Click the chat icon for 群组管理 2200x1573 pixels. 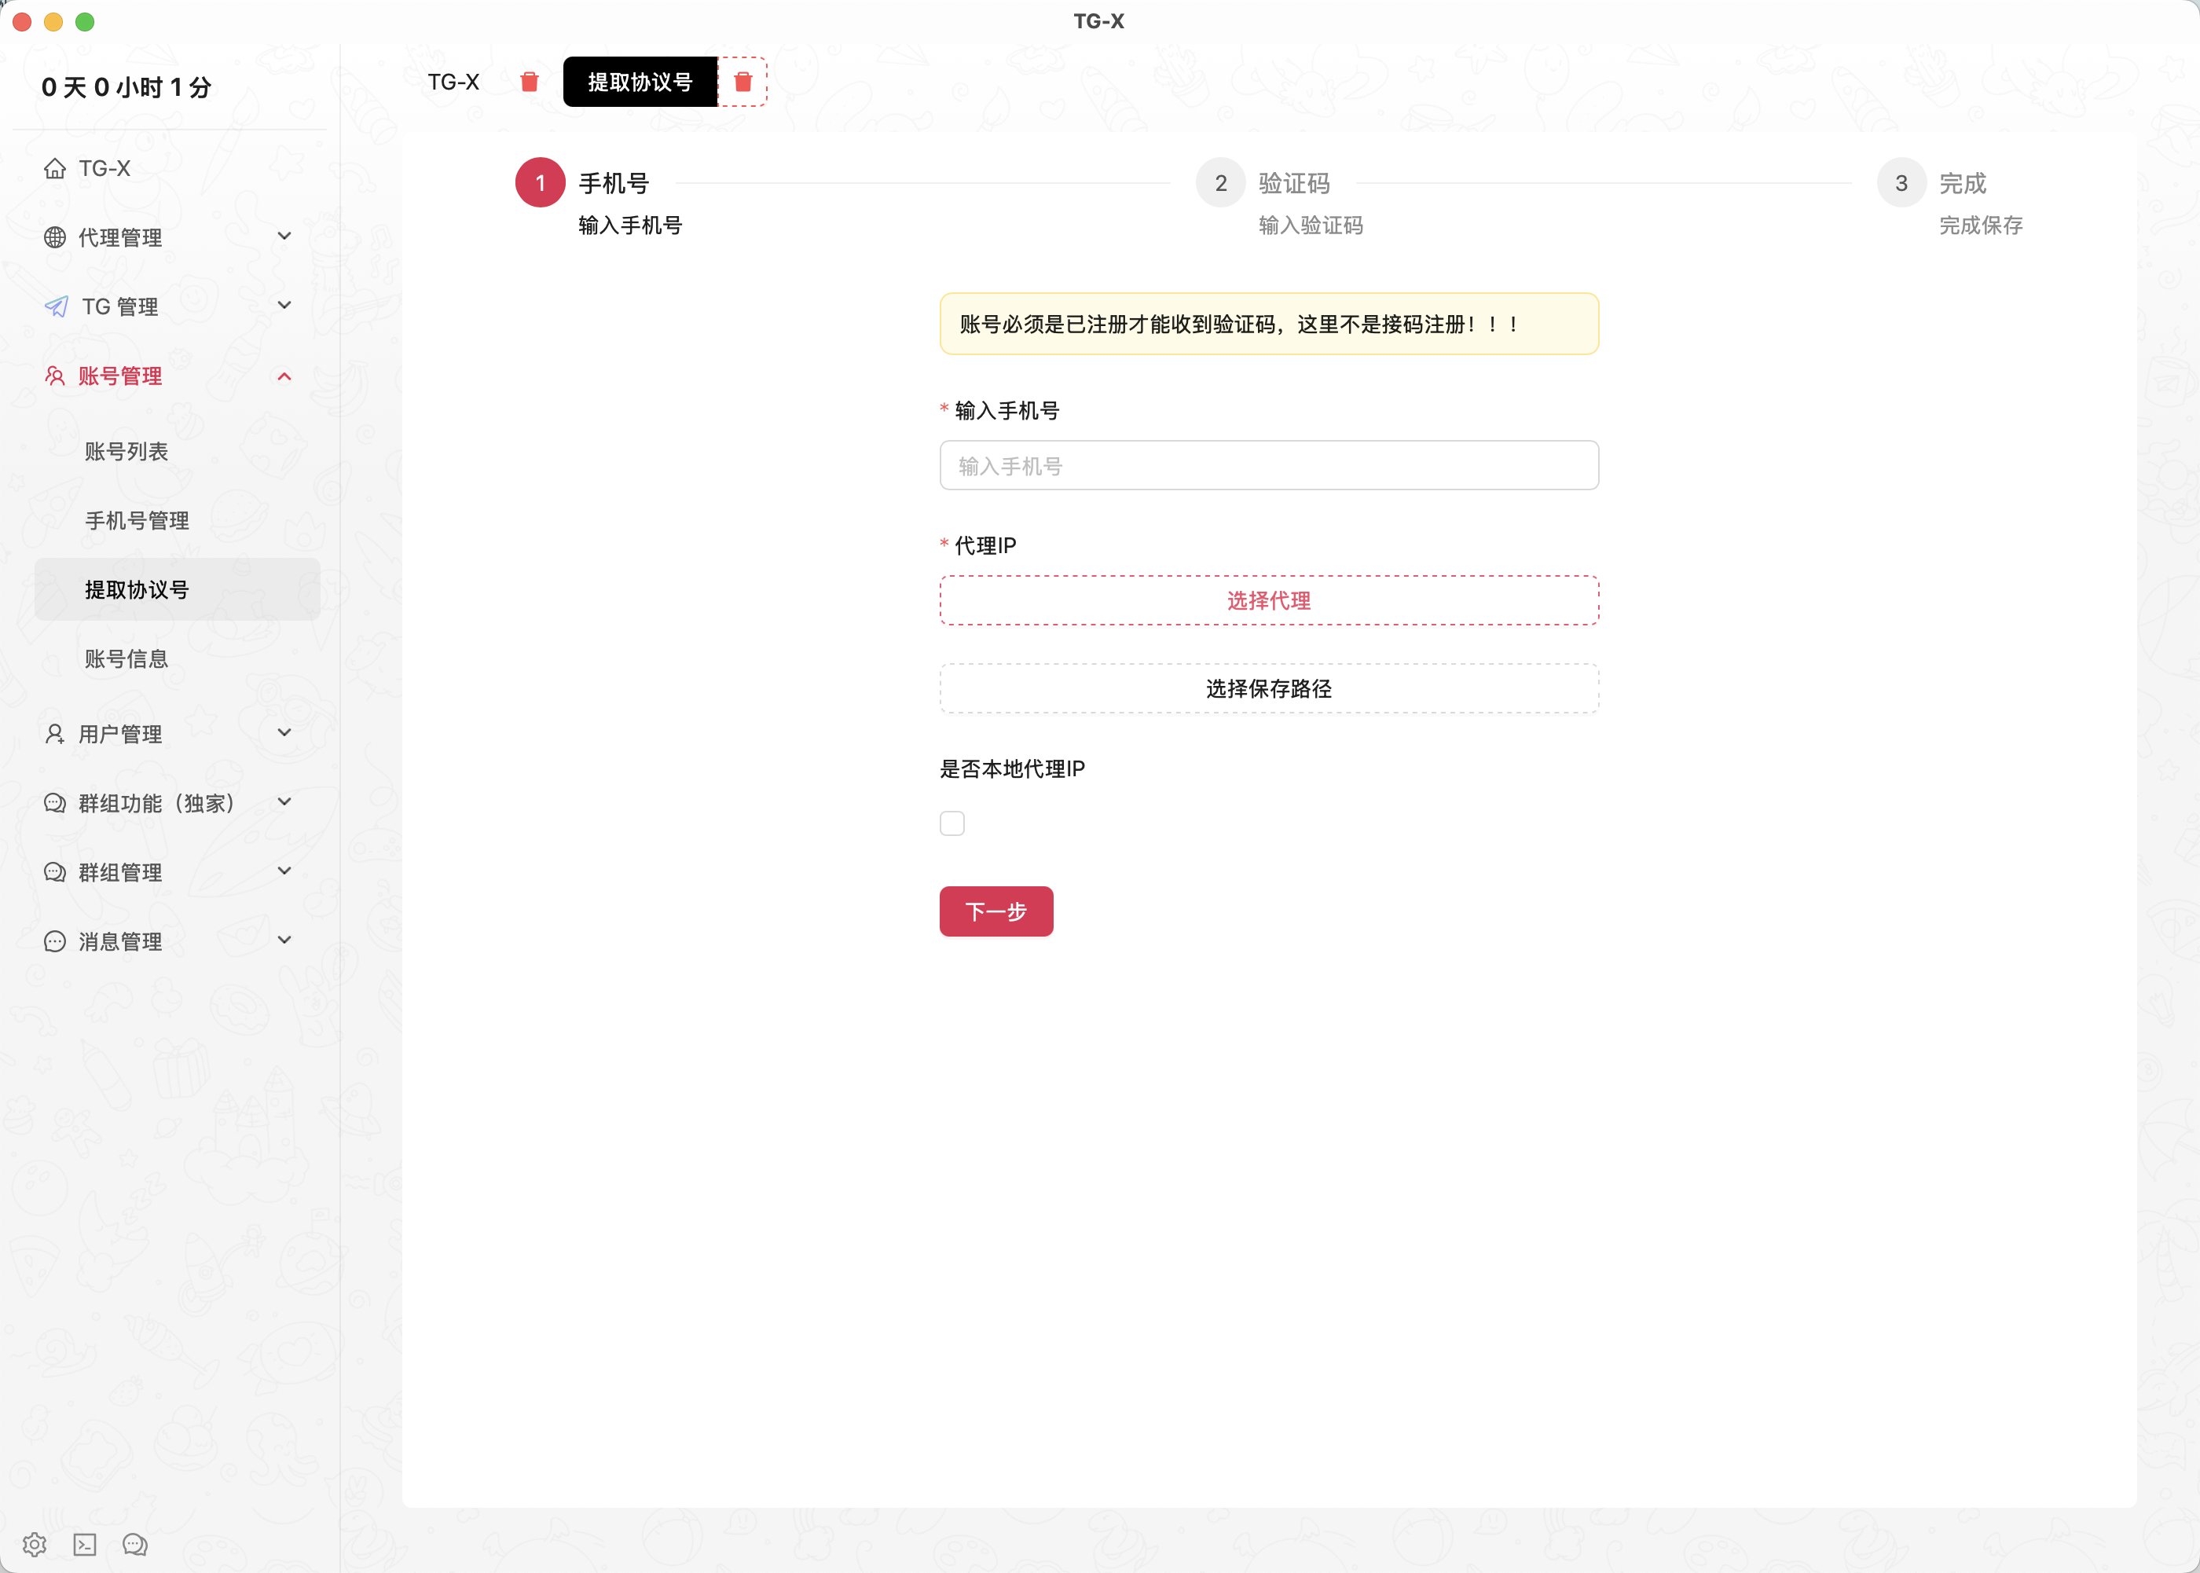[x=55, y=871]
